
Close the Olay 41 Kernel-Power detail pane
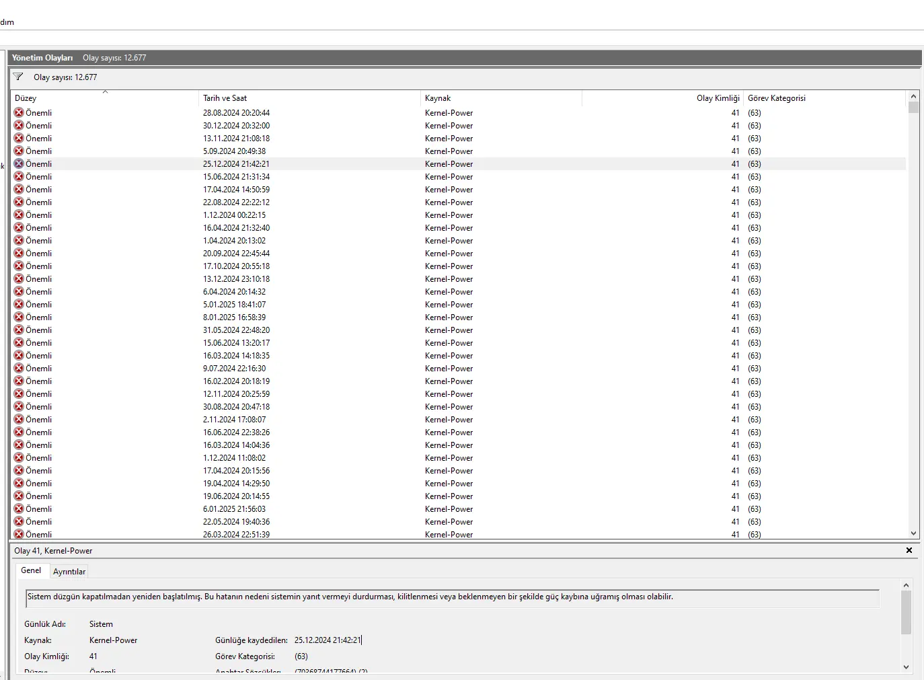pyautogui.click(x=909, y=550)
